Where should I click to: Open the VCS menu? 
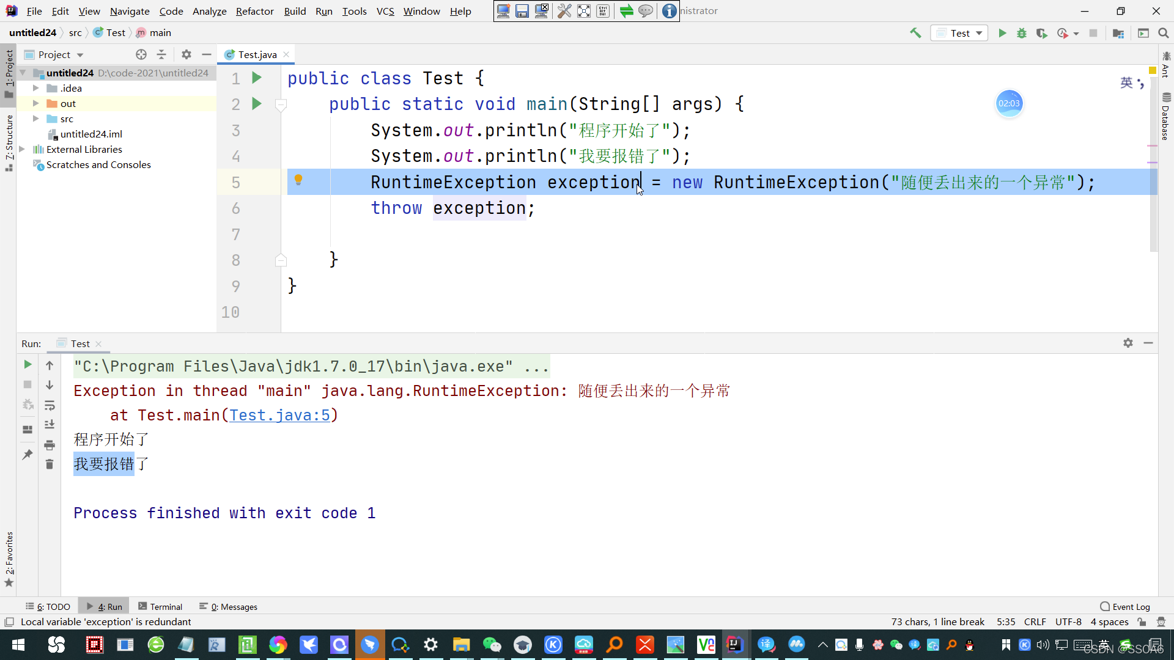385,11
